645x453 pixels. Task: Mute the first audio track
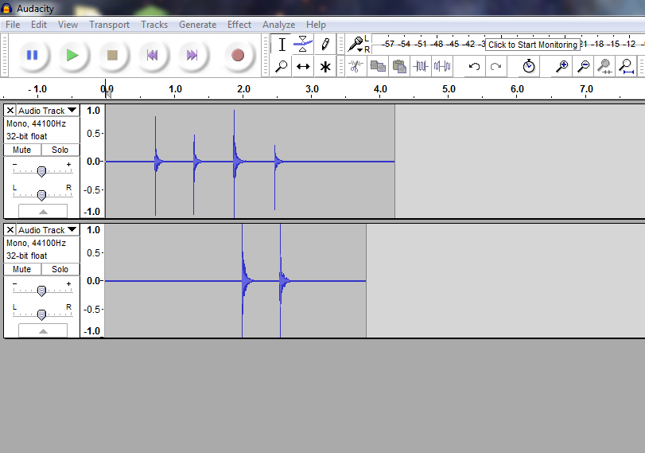21,150
